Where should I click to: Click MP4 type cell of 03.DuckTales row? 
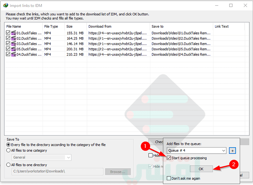coord(48,44)
